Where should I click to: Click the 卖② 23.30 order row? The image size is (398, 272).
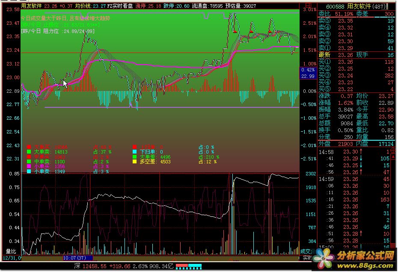(x=356, y=41)
